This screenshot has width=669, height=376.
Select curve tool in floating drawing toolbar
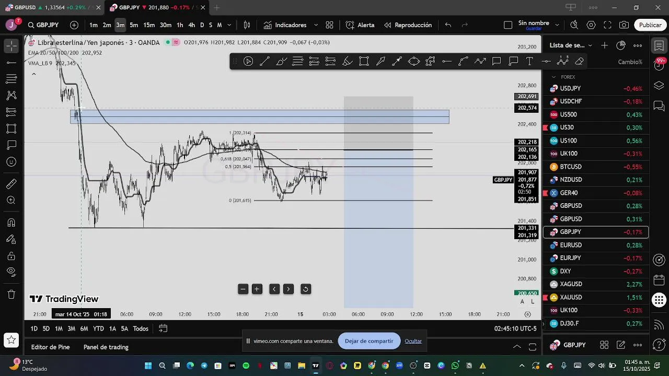pos(464,62)
